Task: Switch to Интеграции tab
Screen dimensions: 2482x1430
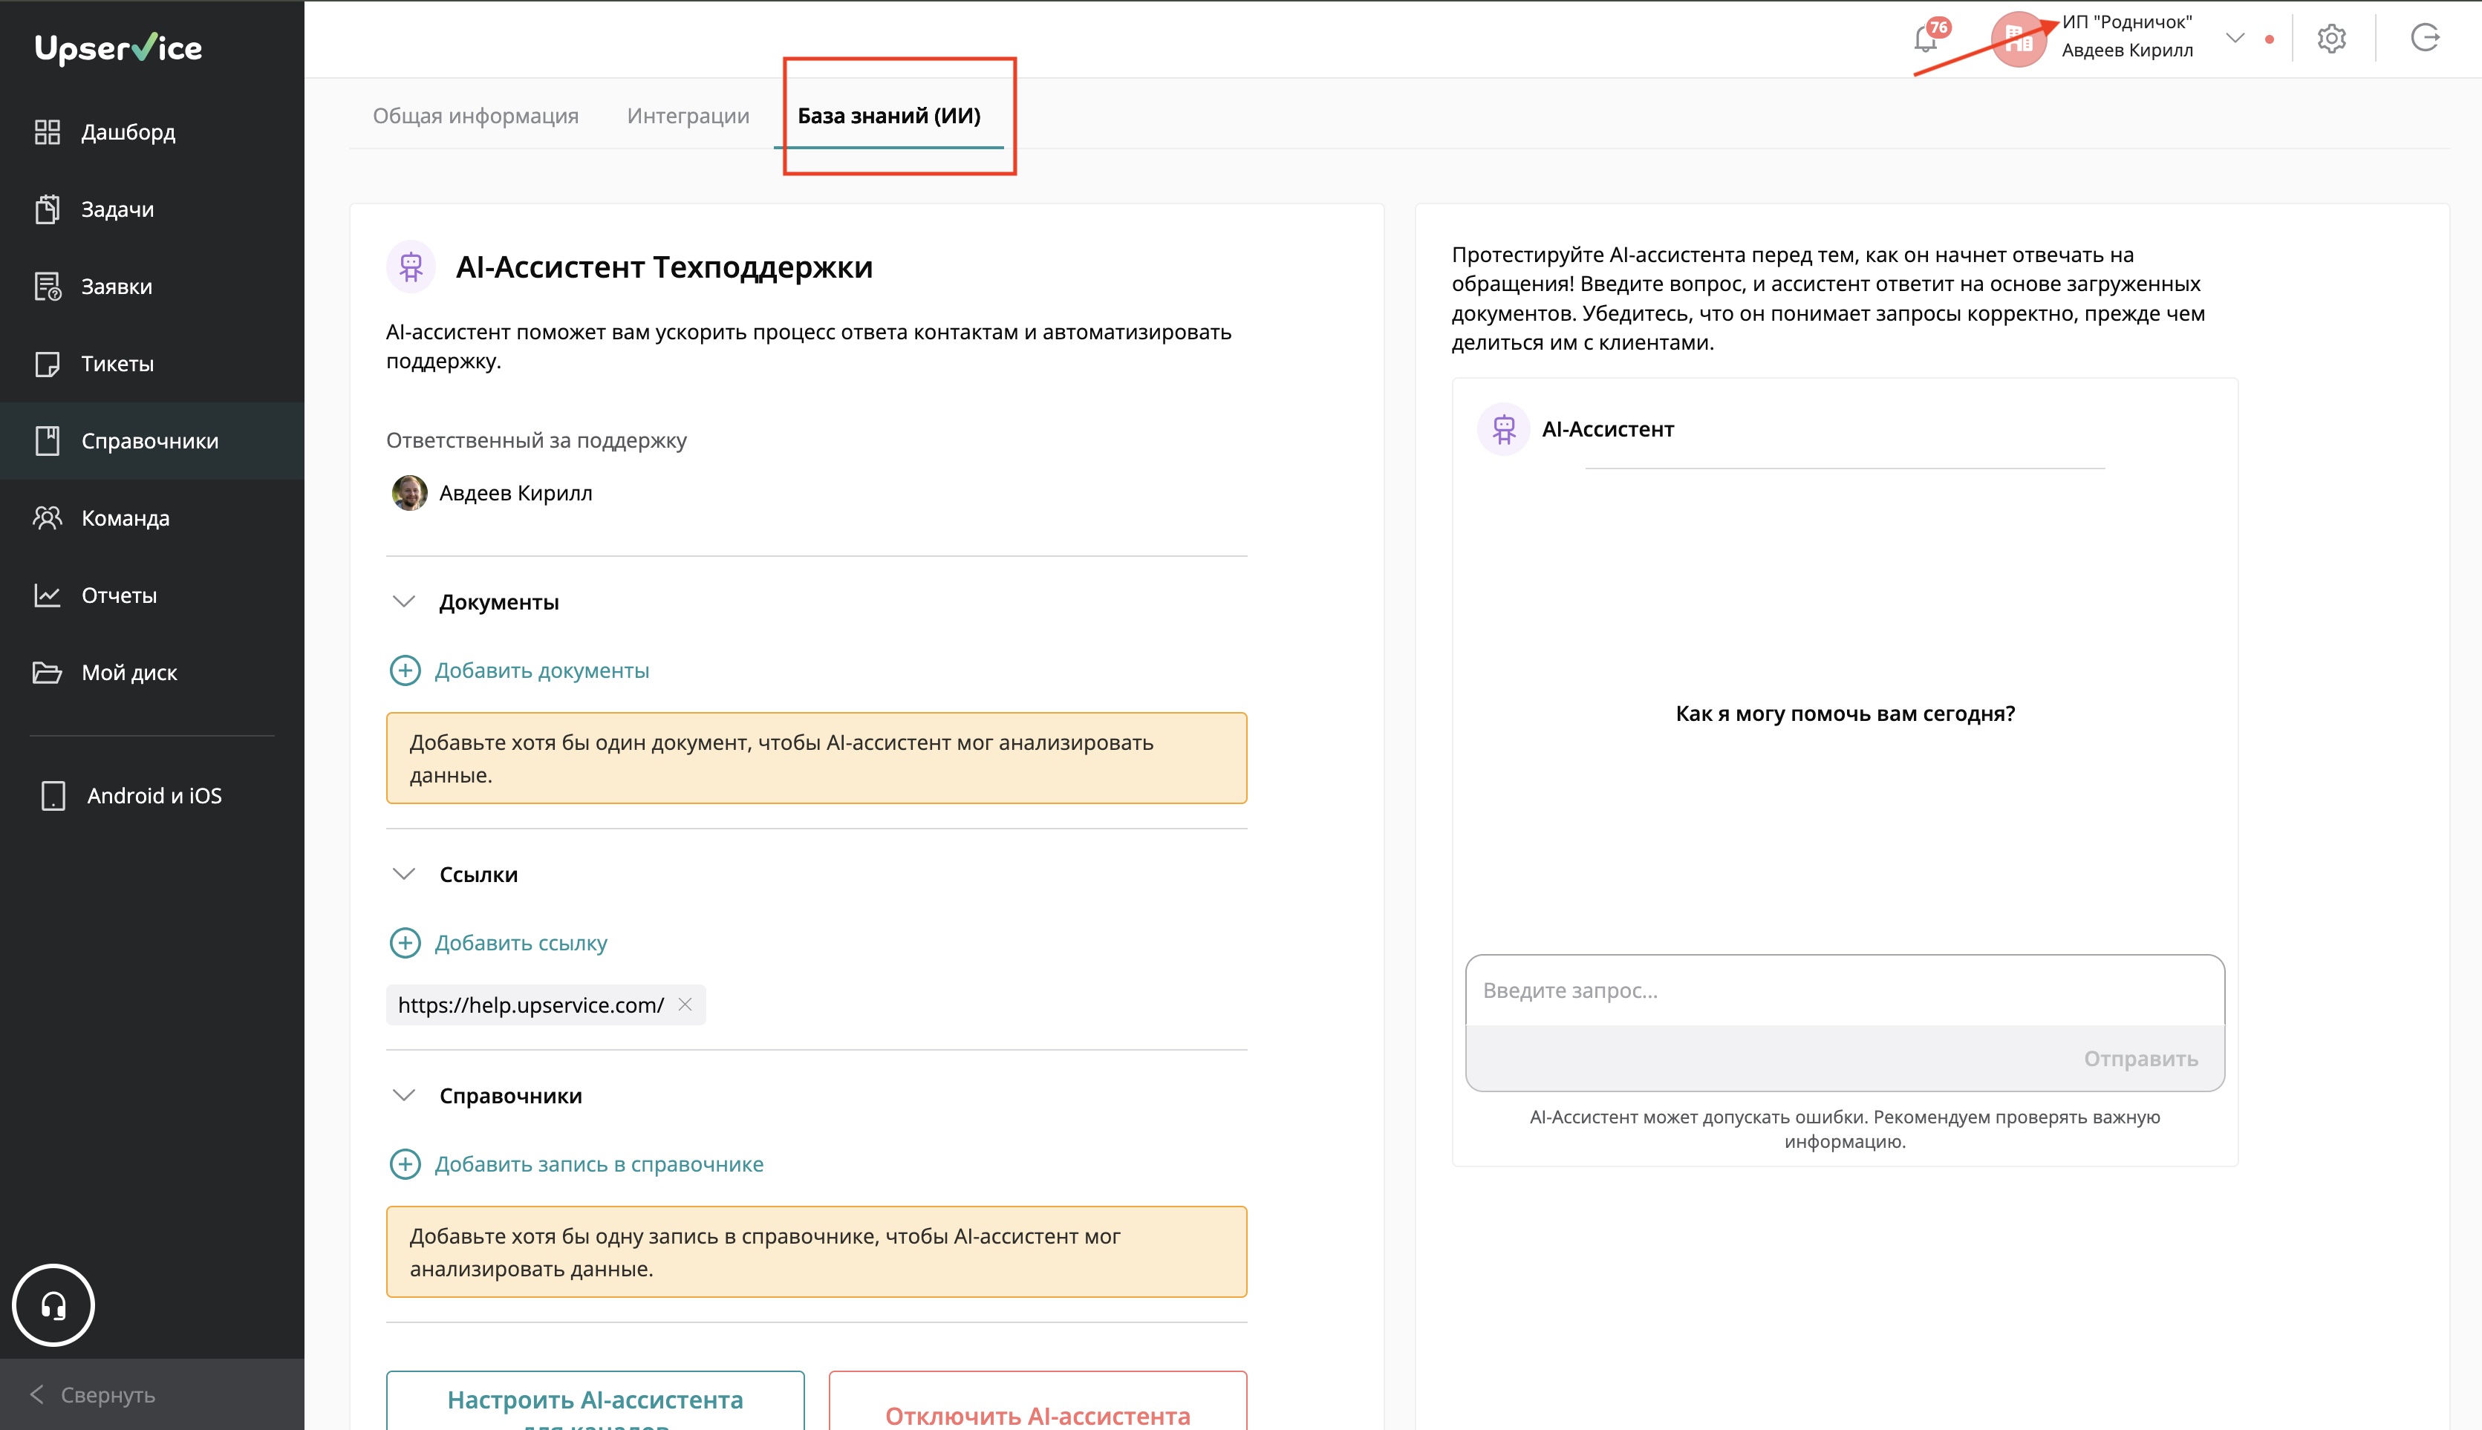Action: [x=688, y=116]
